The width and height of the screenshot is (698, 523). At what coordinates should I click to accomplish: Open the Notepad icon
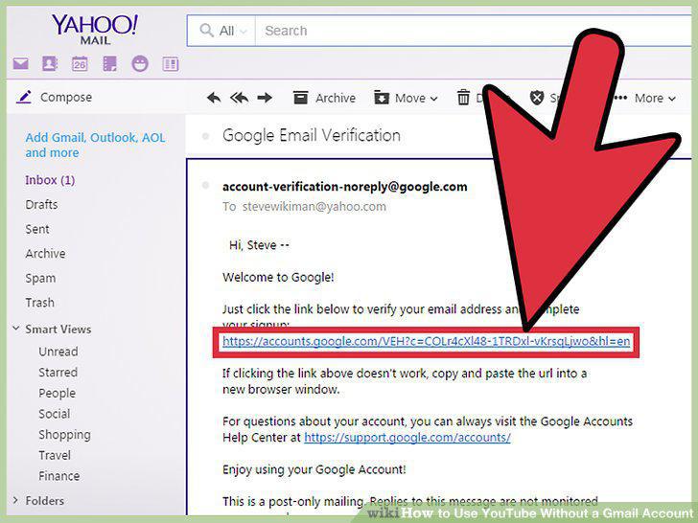tap(109, 64)
